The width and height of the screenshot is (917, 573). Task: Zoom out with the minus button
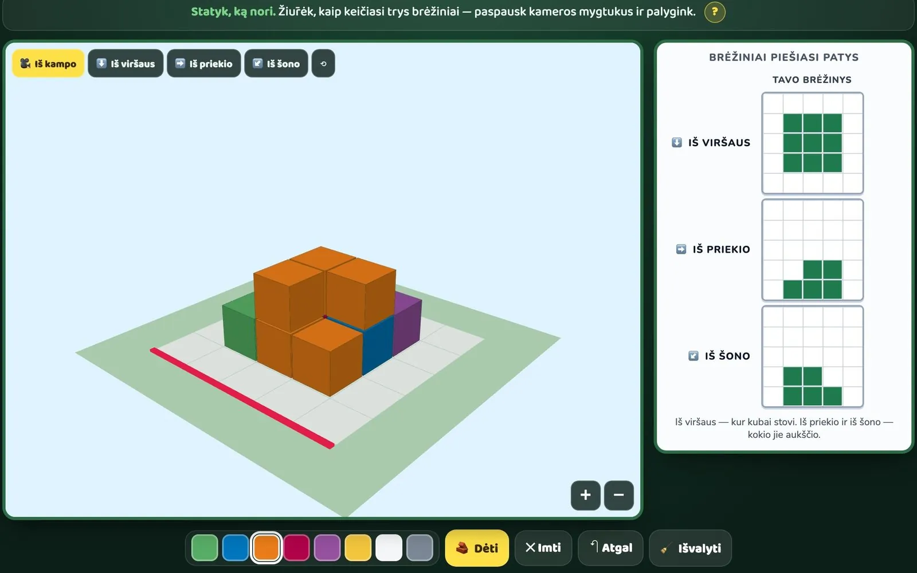619,495
